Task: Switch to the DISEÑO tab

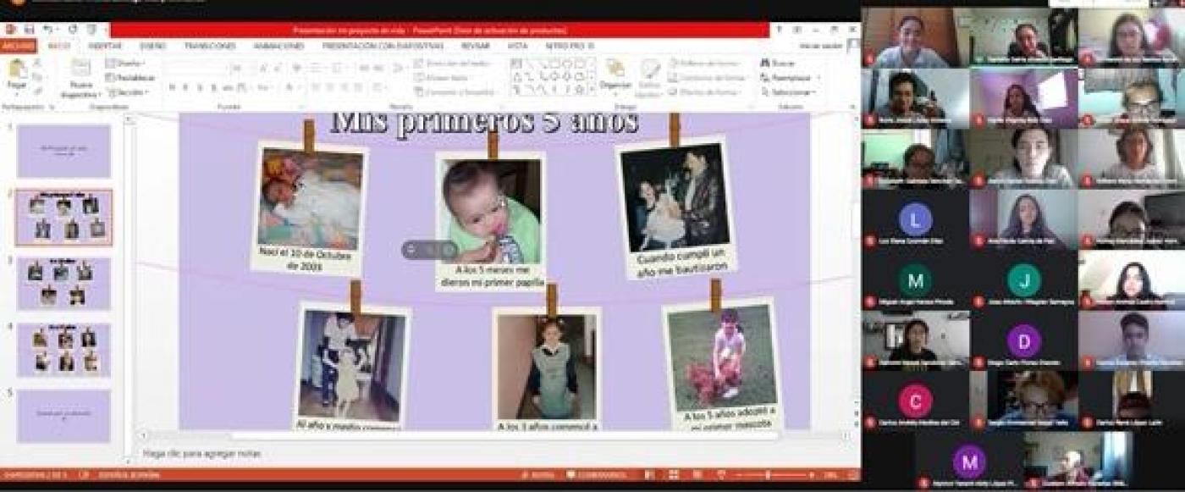Action: (x=153, y=46)
